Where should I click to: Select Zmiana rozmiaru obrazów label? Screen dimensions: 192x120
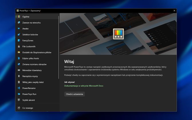click(34, 64)
